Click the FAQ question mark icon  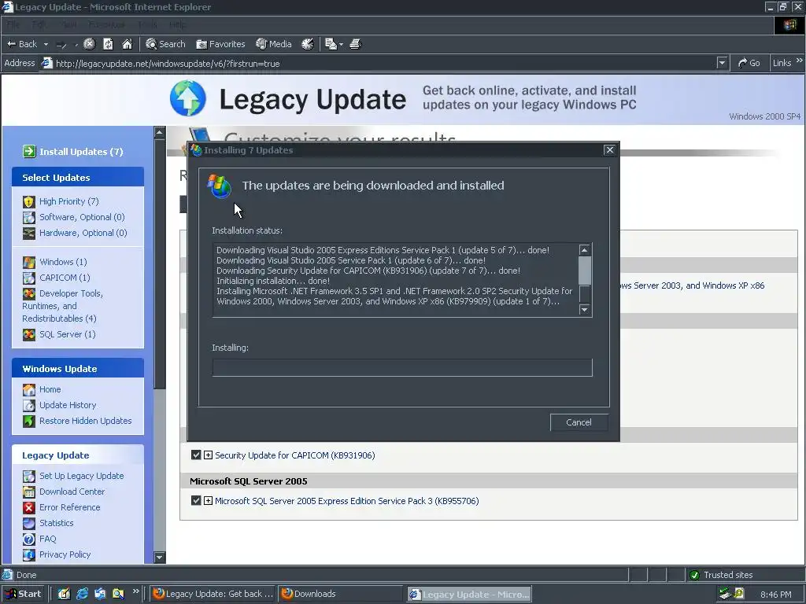pyautogui.click(x=29, y=540)
